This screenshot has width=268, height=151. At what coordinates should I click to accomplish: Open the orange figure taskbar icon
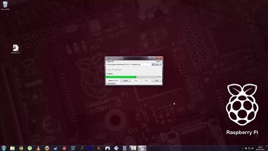[x=99, y=148]
